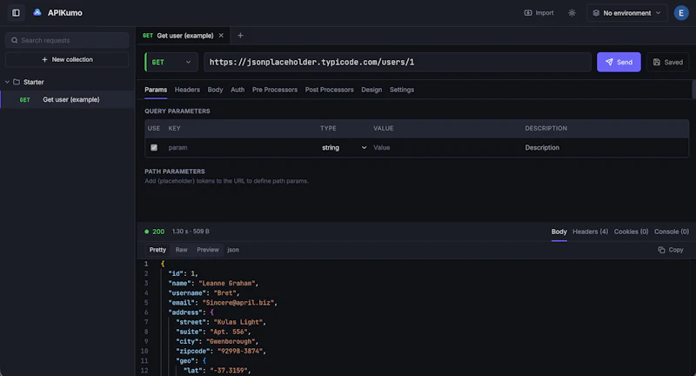Open the Post Processors tab
The image size is (696, 376).
coord(330,90)
